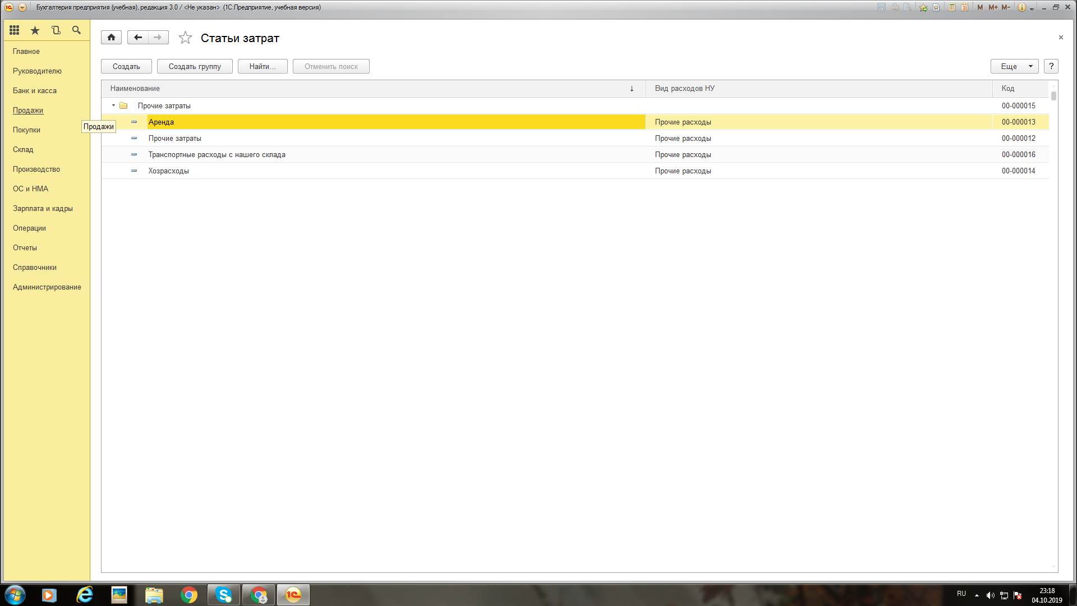1077x606 pixels.
Task: Open the Еще dropdown menu
Action: [x=1014, y=66]
